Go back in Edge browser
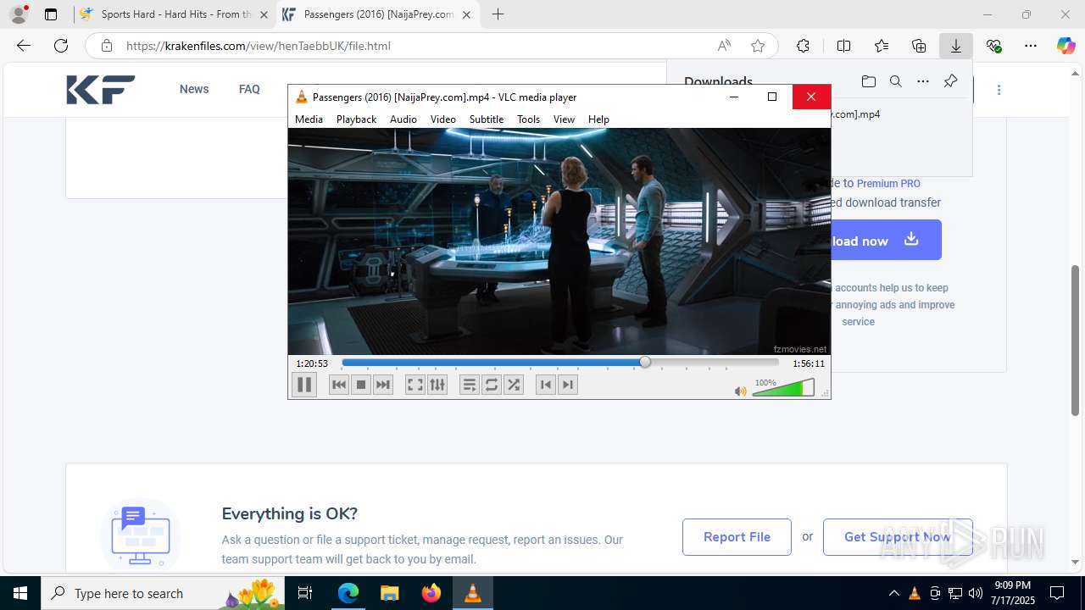This screenshot has width=1085, height=610. pos(24,46)
